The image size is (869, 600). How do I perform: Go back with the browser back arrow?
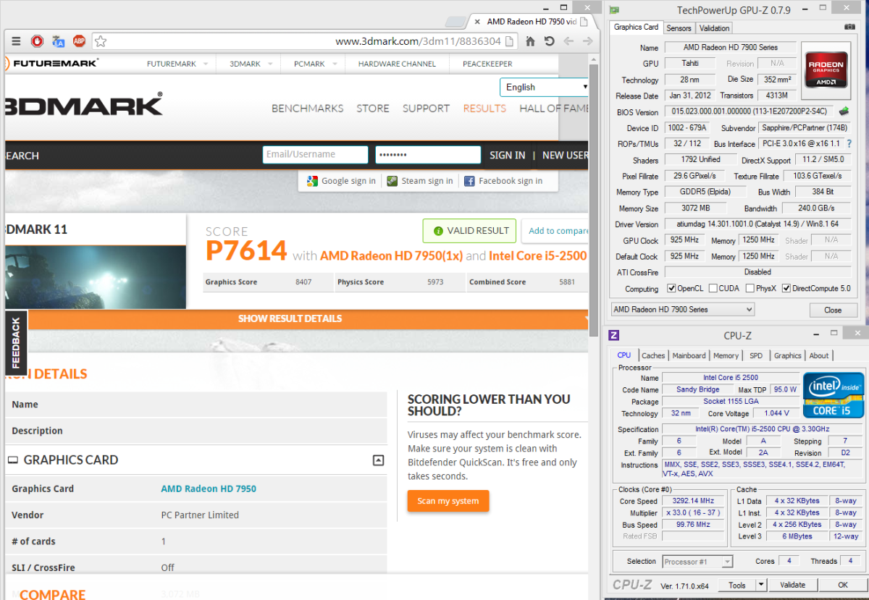coord(568,41)
